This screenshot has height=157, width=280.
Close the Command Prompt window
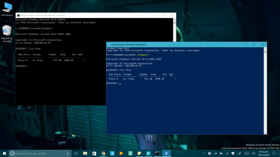(x=171, y=15)
